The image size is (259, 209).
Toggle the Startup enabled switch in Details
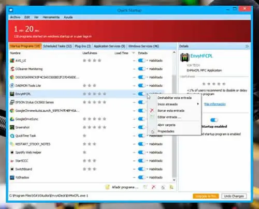pyautogui.click(x=214, y=120)
